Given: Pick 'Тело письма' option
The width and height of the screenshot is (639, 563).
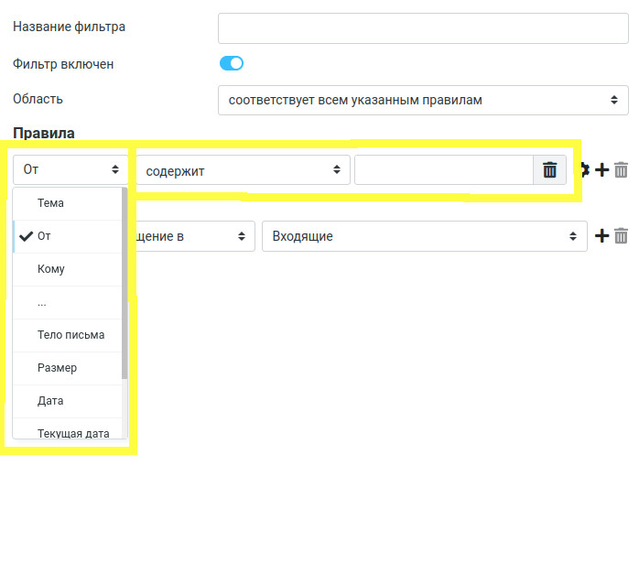Looking at the screenshot, I should point(70,335).
